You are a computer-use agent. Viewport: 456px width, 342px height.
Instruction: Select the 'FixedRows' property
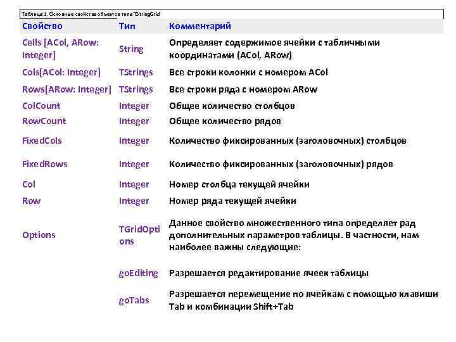point(44,164)
